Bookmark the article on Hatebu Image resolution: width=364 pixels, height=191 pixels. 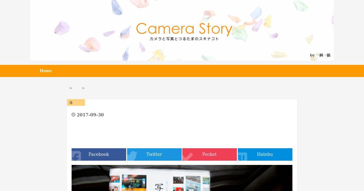265,154
